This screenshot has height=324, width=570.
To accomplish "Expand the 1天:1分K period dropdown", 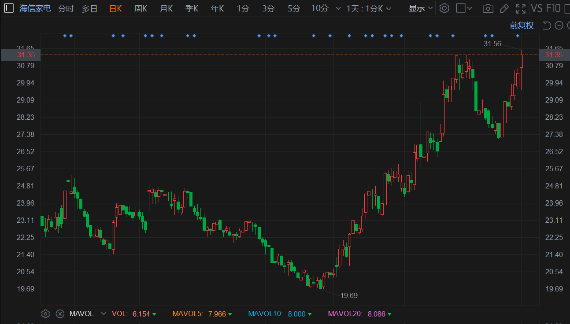I will coord(369,8).
